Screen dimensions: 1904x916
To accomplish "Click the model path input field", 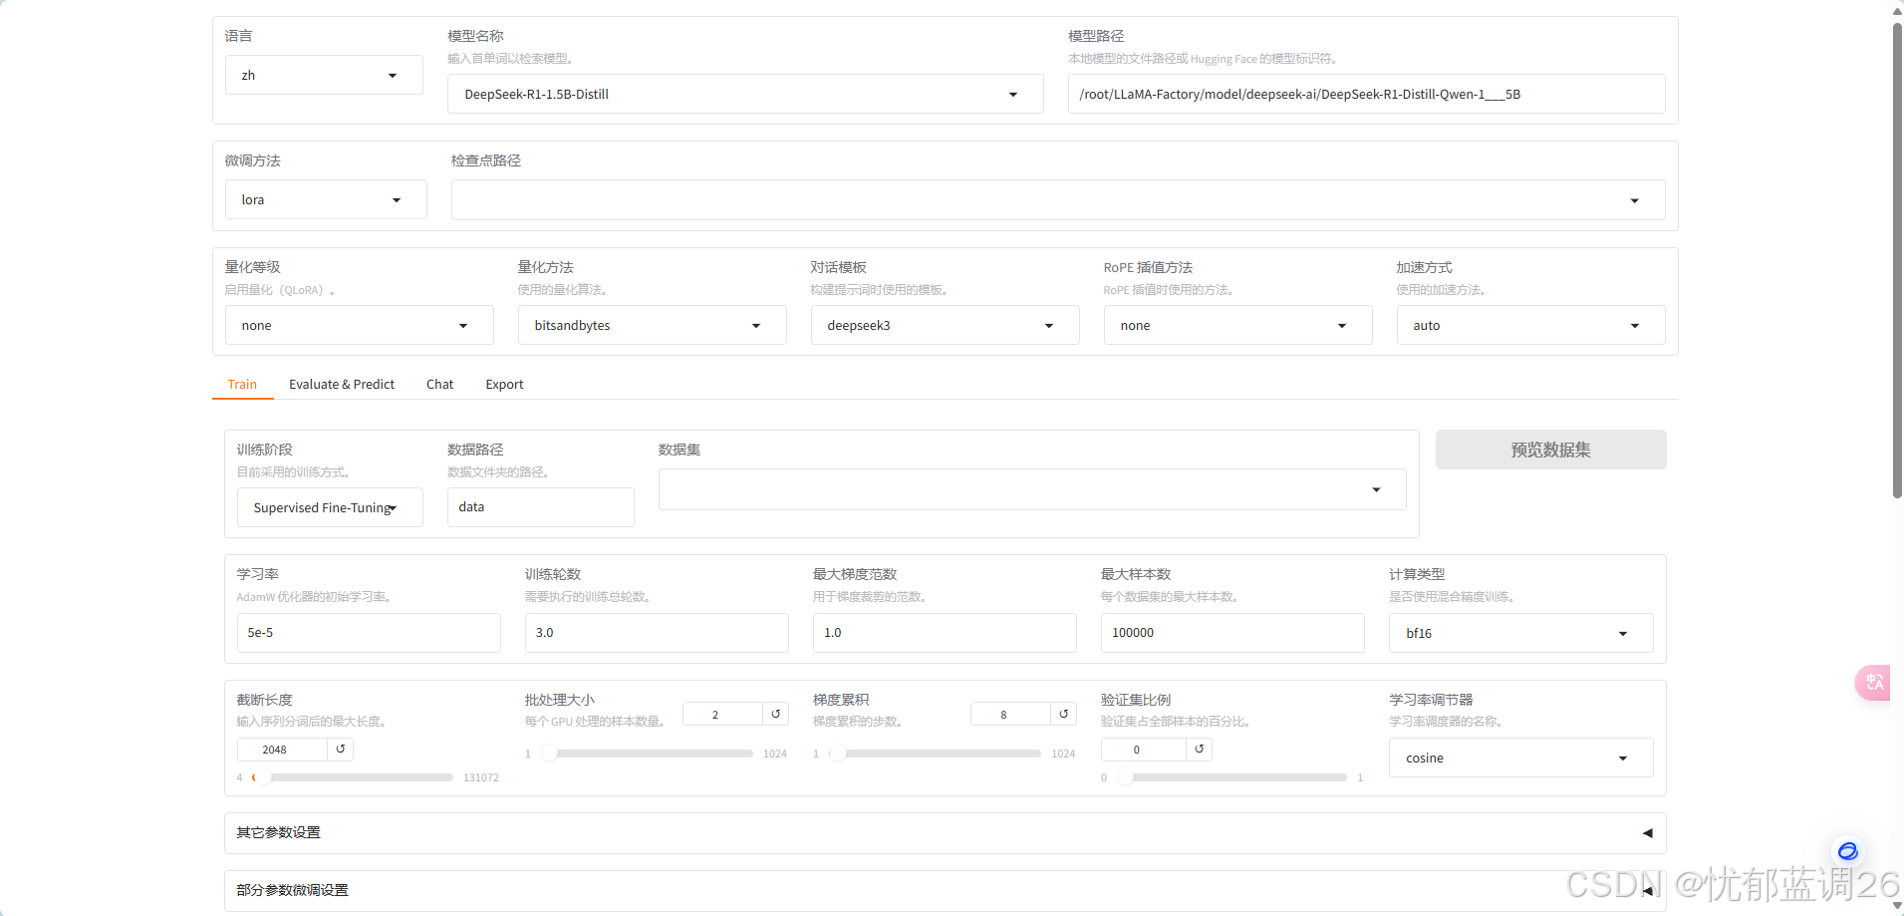I will point(1366,94).
